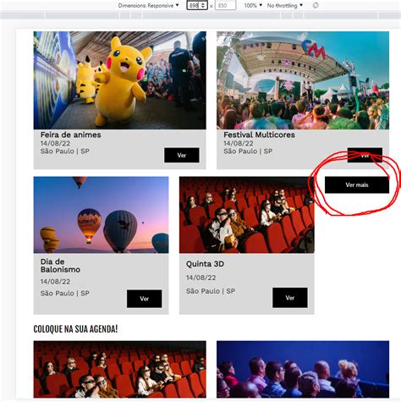The height and width of the screenshot is (402, 401).
Task: Click the blue-lit audience agenda image
Action: pyautogui.click(x=303, y=369)
